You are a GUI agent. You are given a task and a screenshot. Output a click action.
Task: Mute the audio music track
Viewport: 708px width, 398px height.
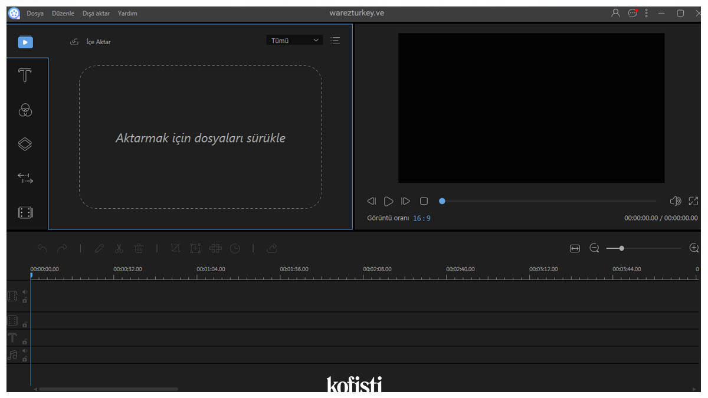(25, 351)
